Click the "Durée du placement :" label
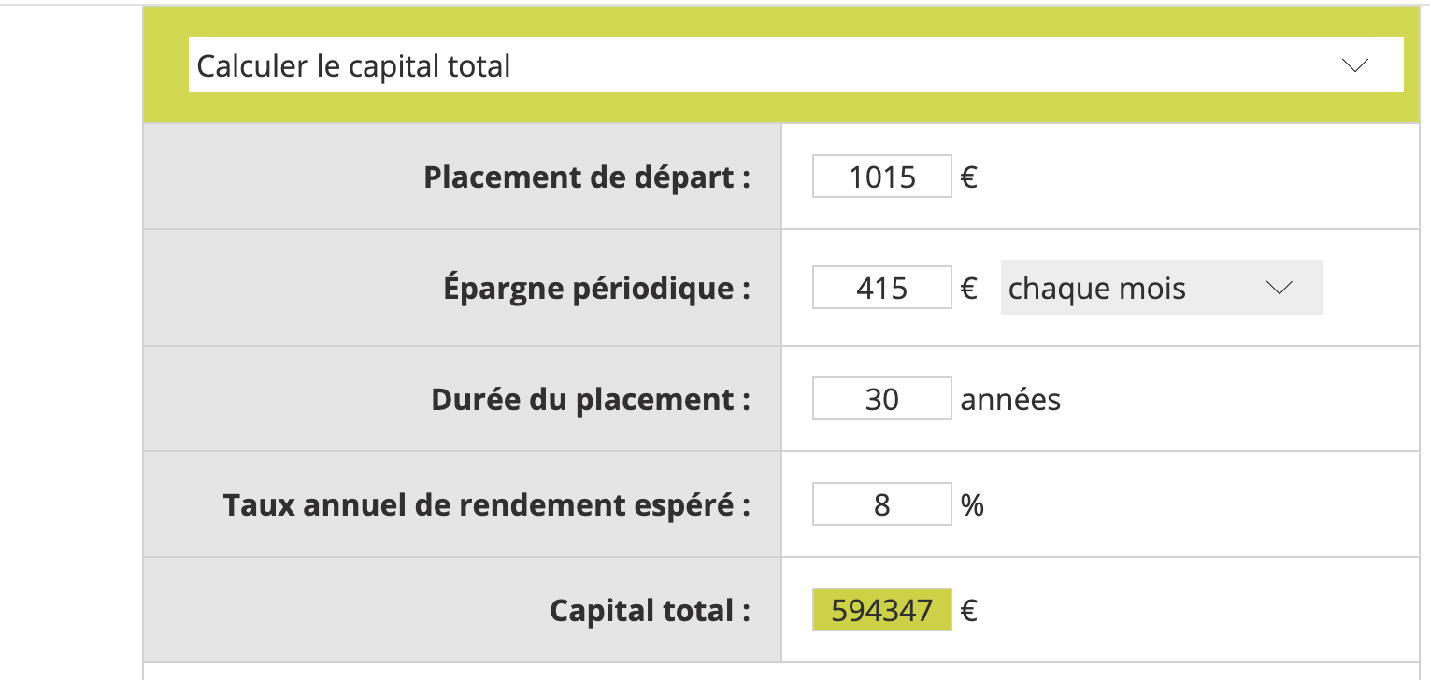 click(591, 400)
